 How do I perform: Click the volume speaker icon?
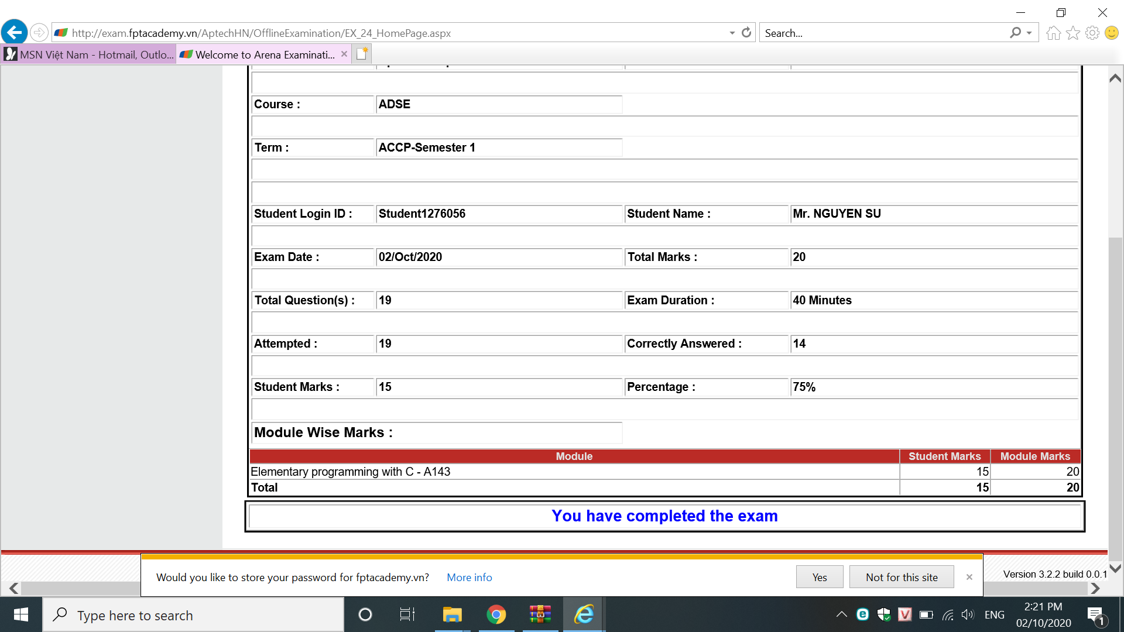[968, 614]
